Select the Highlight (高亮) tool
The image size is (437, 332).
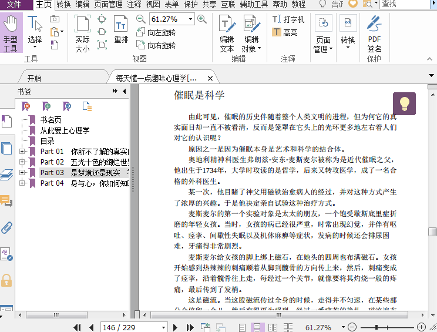284,32
